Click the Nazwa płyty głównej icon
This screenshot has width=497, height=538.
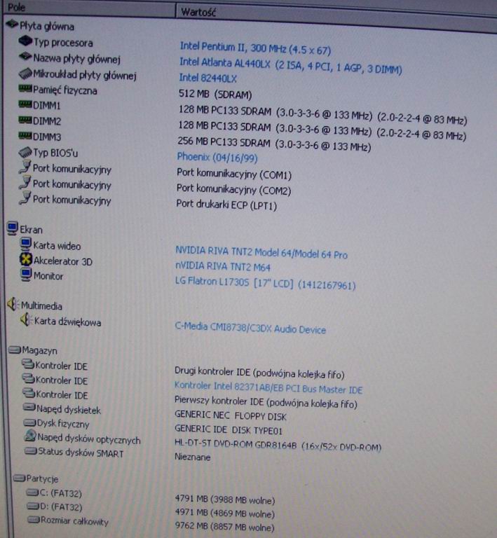(x=25, y=56)
